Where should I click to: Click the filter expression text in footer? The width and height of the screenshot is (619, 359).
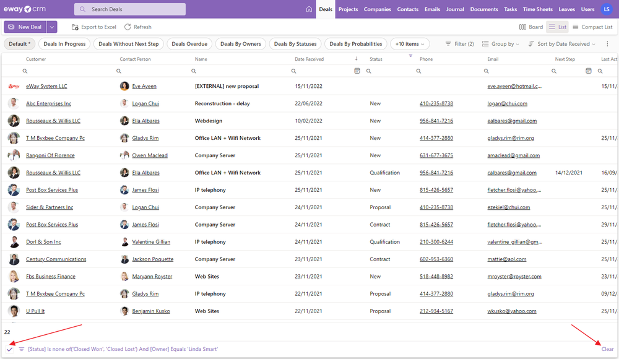click(123, 349)
